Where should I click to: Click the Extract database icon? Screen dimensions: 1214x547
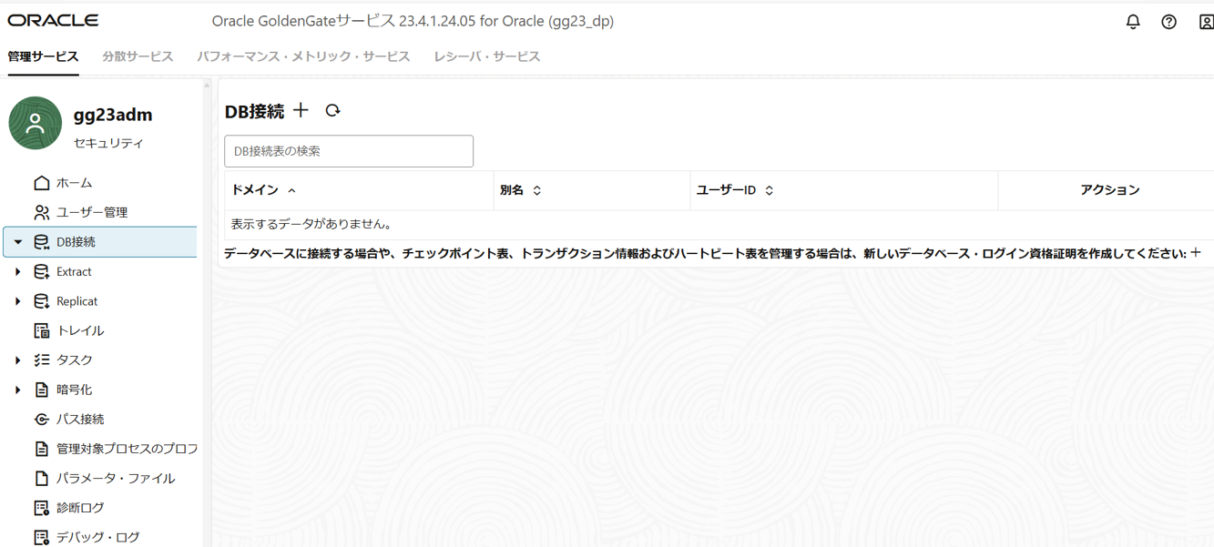click(41, 271)
